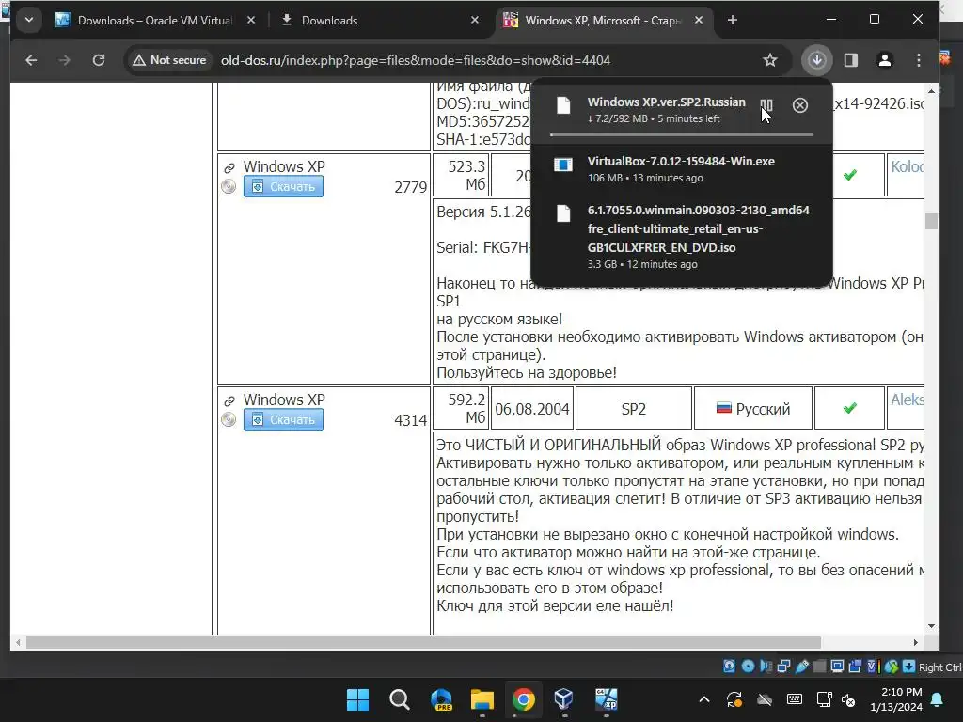Click the Русский language cell
The height and width of the screenshot is (722, 963).
753,409
